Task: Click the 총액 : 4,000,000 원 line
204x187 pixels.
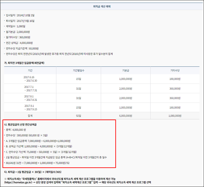Action: pos(16,130)
